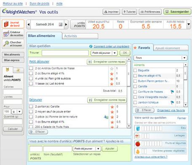Click the tomato Fruits et légumes icon
Viewport: 192px width, 165px height.
[x=138, y=144]
